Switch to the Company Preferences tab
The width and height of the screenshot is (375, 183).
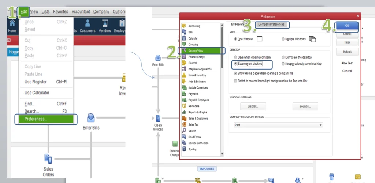tap(271, 25)
